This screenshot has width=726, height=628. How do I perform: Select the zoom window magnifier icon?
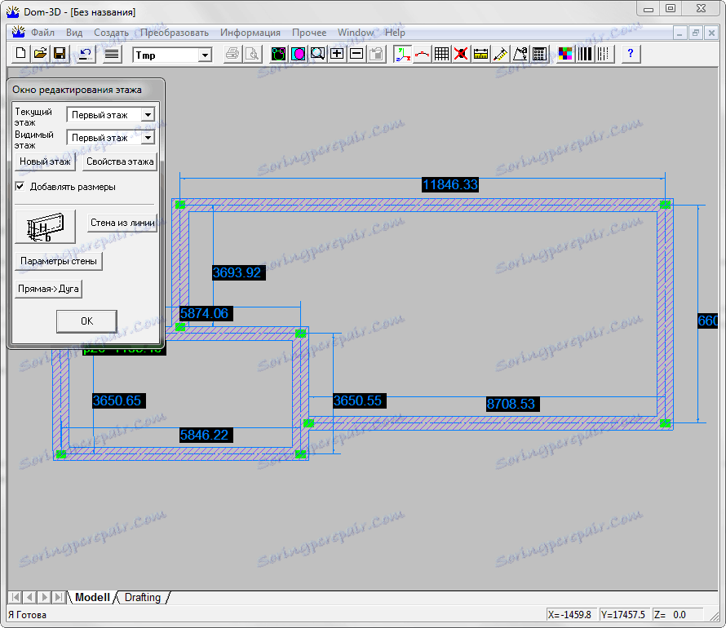317,54
